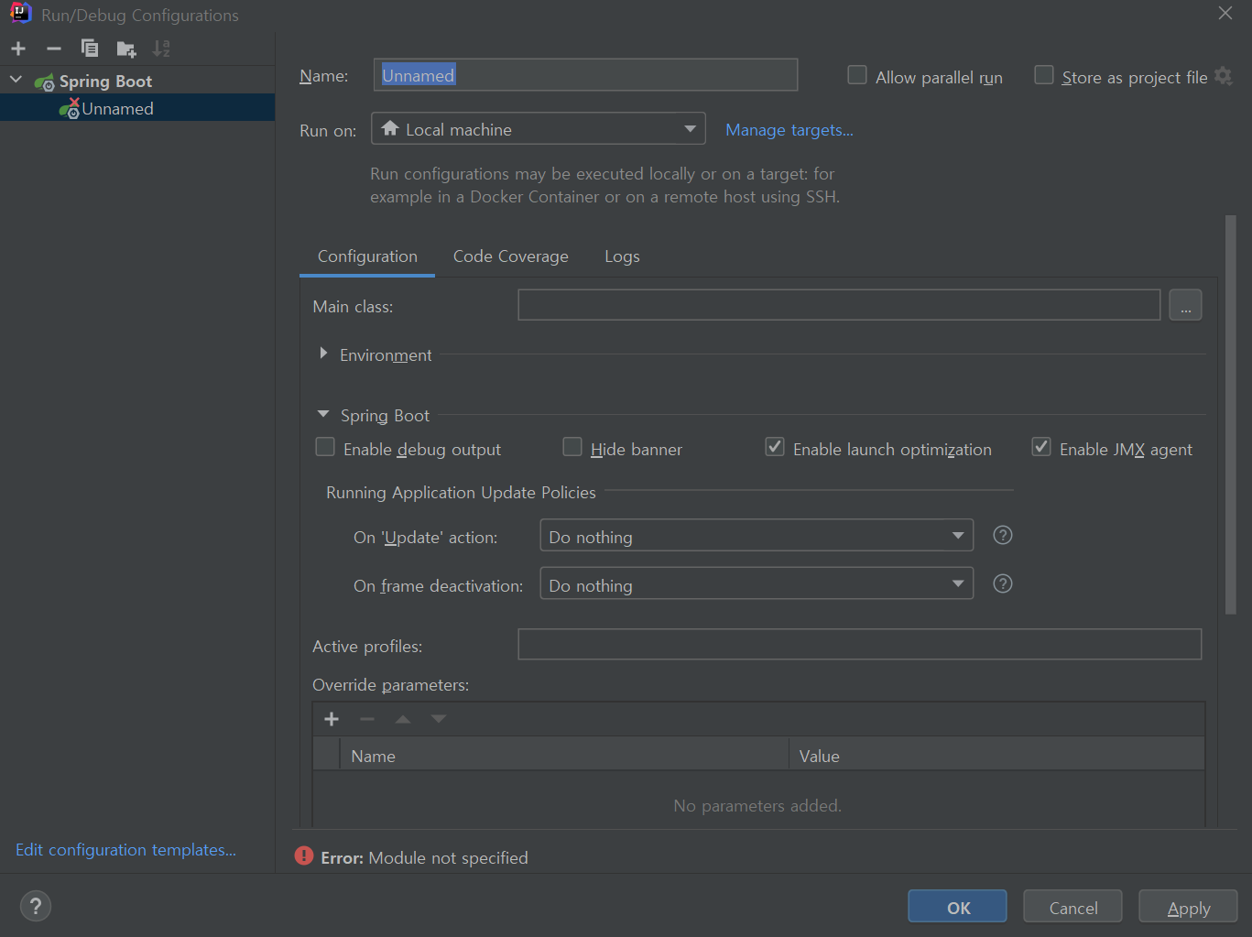This screenshot has height=937, width=1252.
Task: Click the vertical scrollbar of settings panel
Action: pyautogui.click(x=1231, y=414)
